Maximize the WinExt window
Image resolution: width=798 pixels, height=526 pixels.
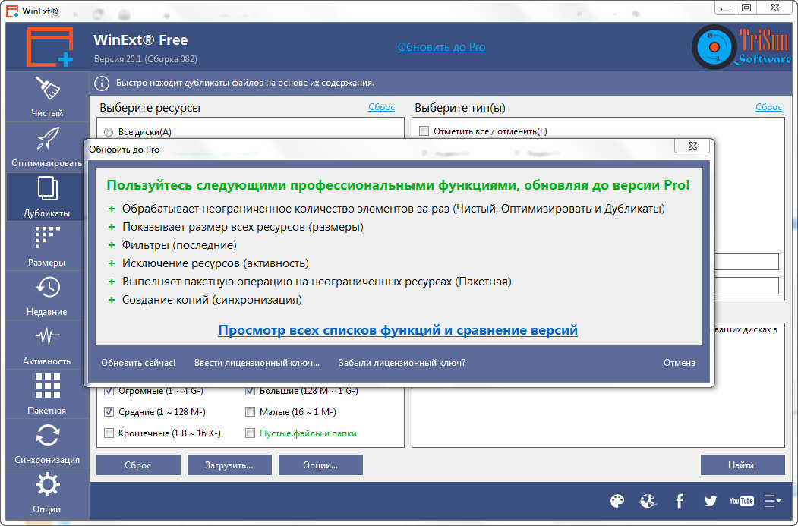[746, 8]
